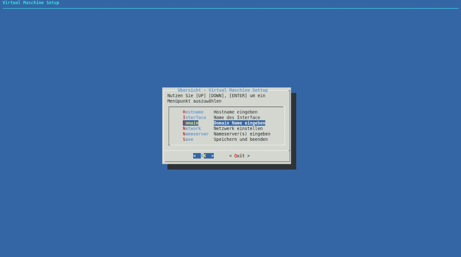Click the highlighted Domain menu tag

click(x=190, y=123)
